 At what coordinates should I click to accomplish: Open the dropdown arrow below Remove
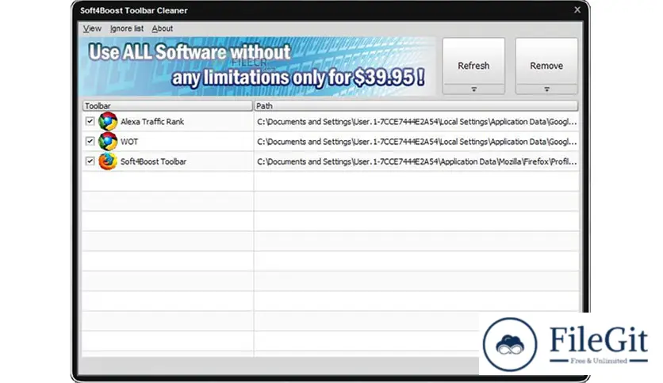[x=546, y=89]
